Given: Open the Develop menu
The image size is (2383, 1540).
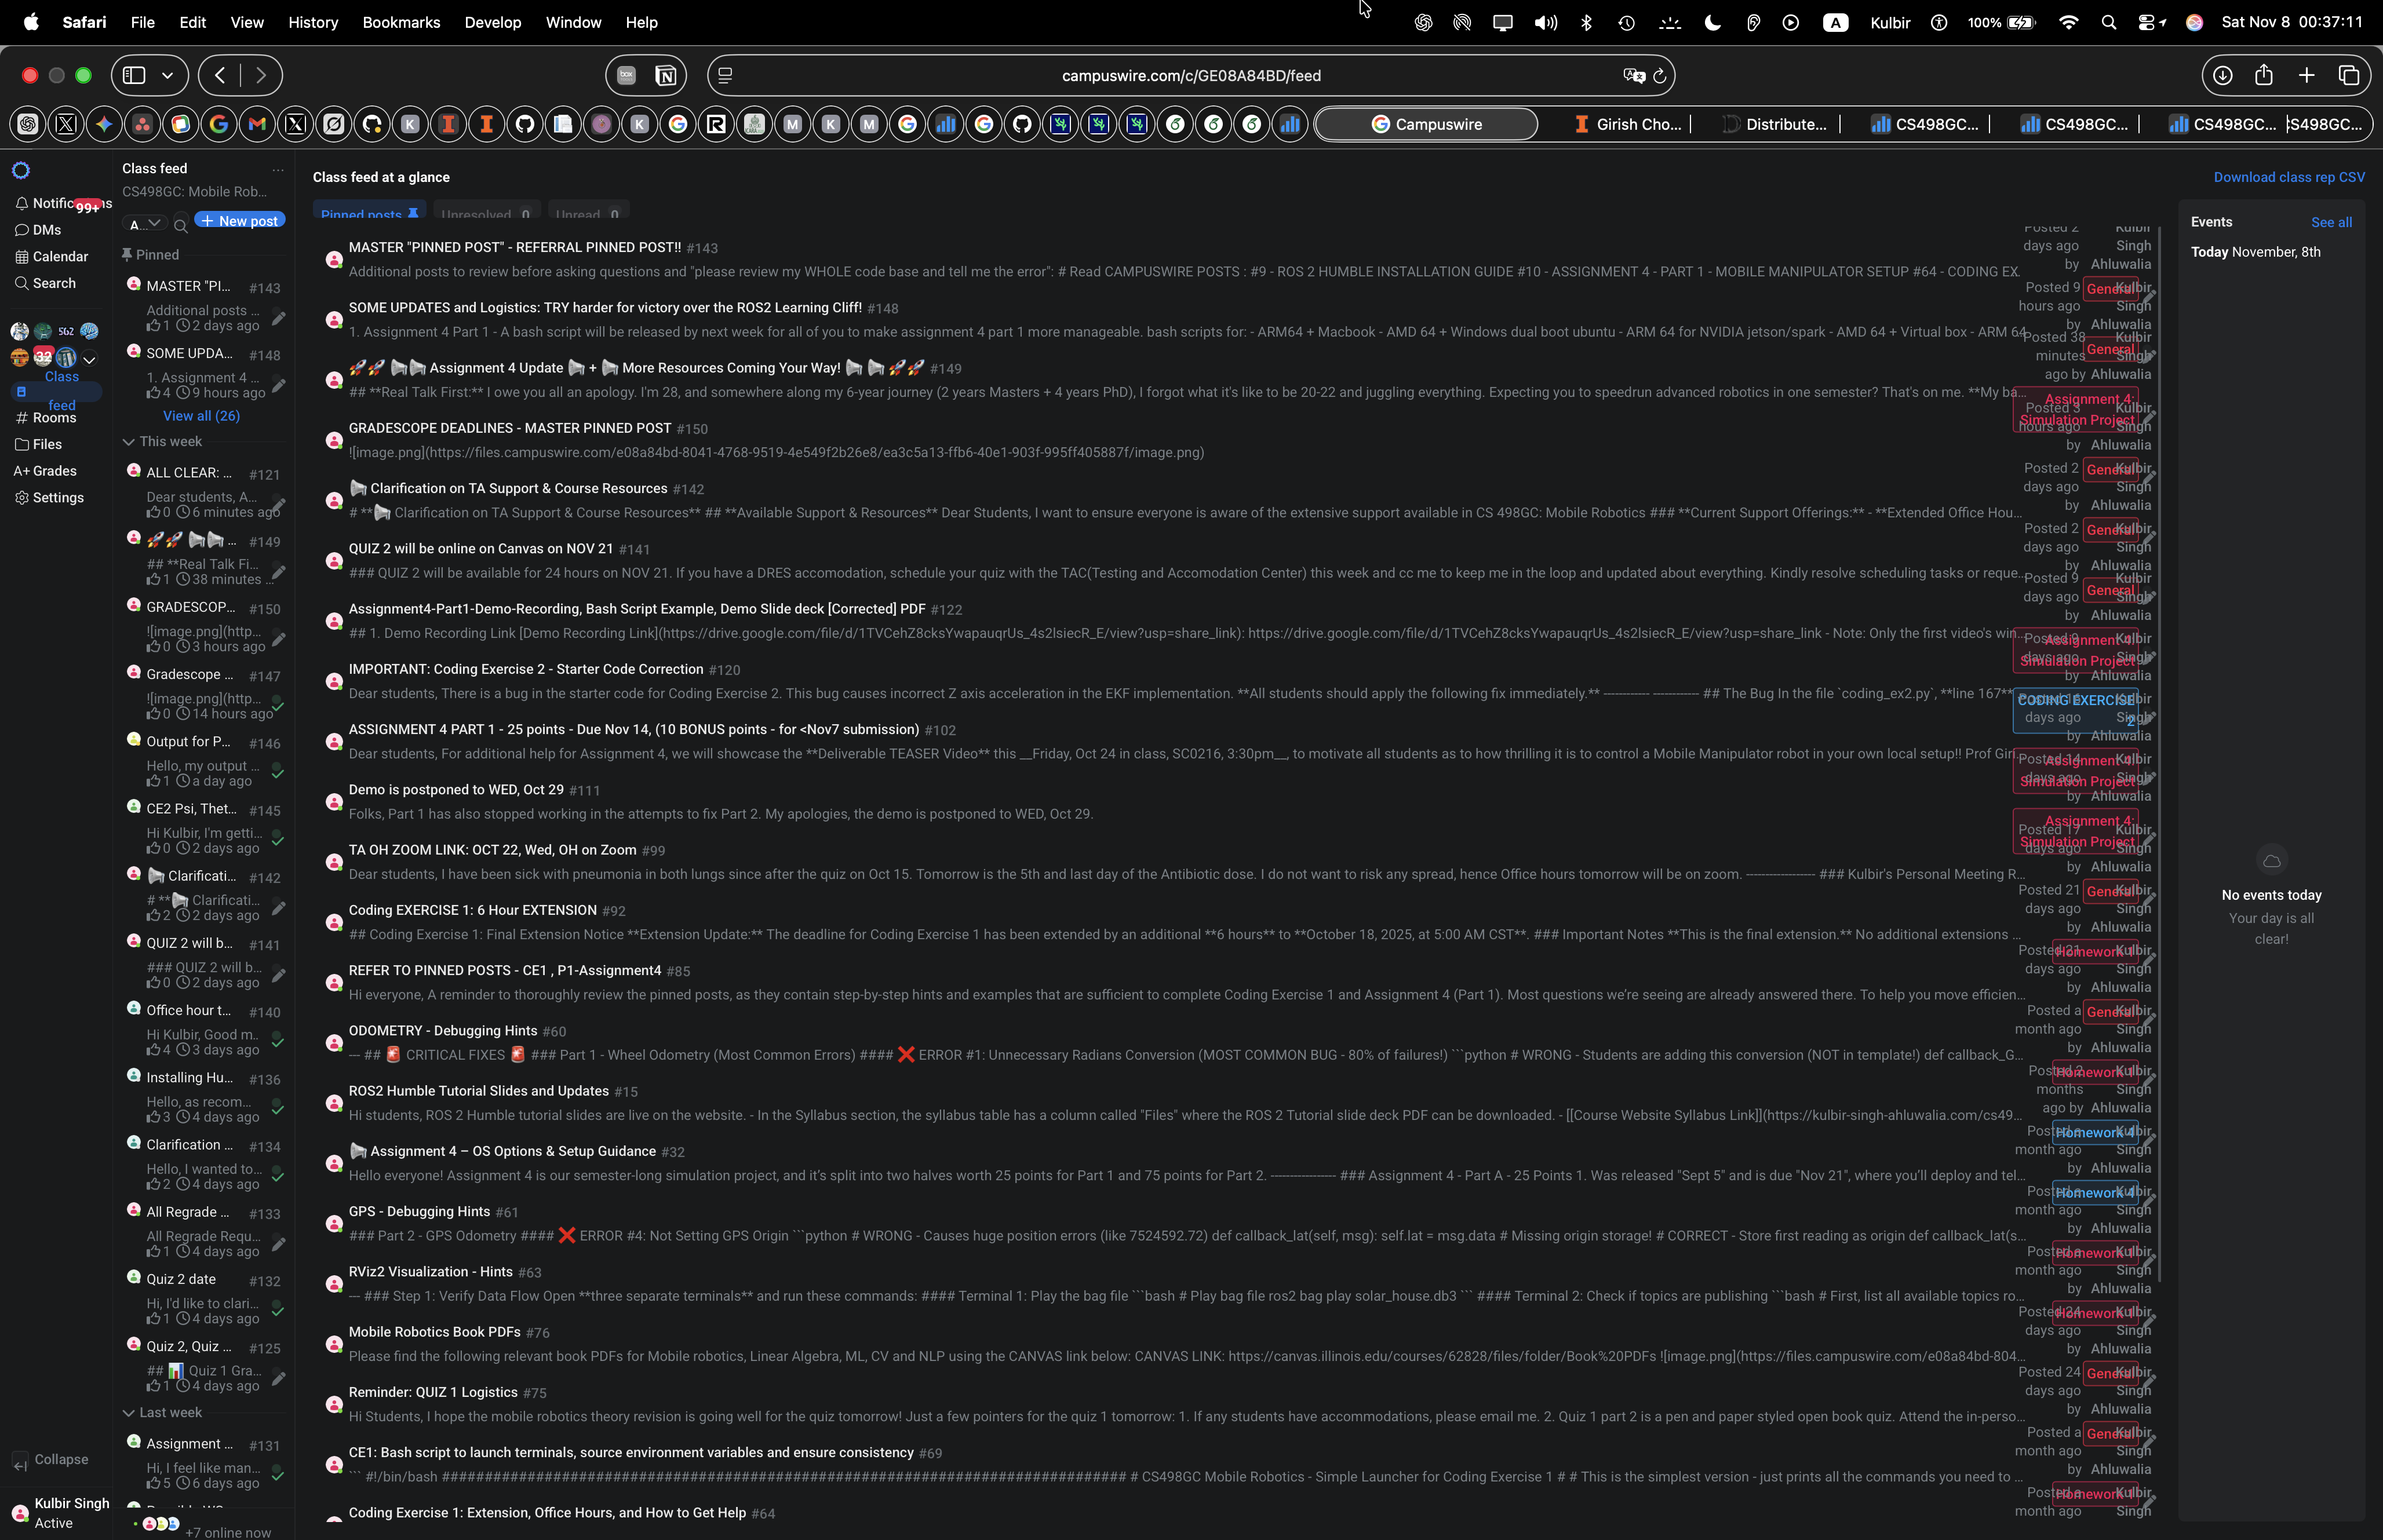Looking at the screenshot, I should pyautogui.click(x=492, y=22).
